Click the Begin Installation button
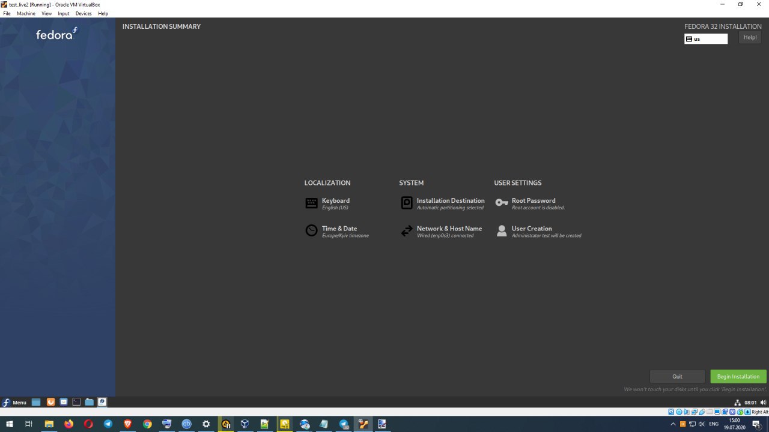The height and width of the screenshot is (432, 769). tap(738, 376)
